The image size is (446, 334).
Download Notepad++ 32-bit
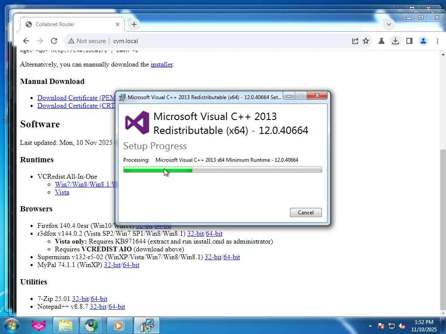98,307
